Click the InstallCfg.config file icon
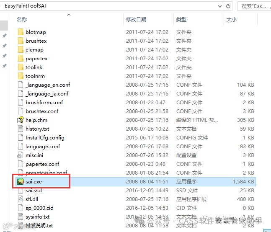This screenshot has height=232, width=271. pyautogui.click(x=21, y=137)
